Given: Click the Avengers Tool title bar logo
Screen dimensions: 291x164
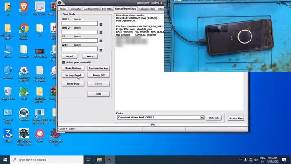Looking at the screenshot, I should tap(60, 3).
